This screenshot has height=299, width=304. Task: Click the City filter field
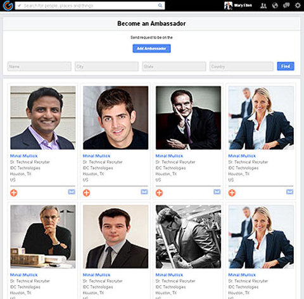click(x=106, y=67)
